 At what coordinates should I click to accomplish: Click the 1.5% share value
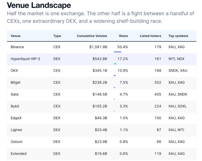(124, 118)
